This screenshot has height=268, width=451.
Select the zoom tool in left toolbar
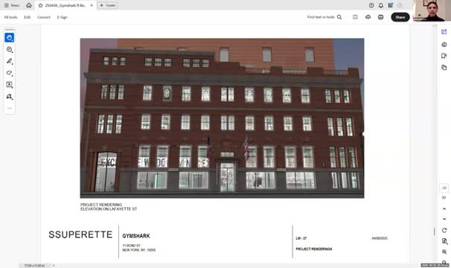click(x=9, y=49)
